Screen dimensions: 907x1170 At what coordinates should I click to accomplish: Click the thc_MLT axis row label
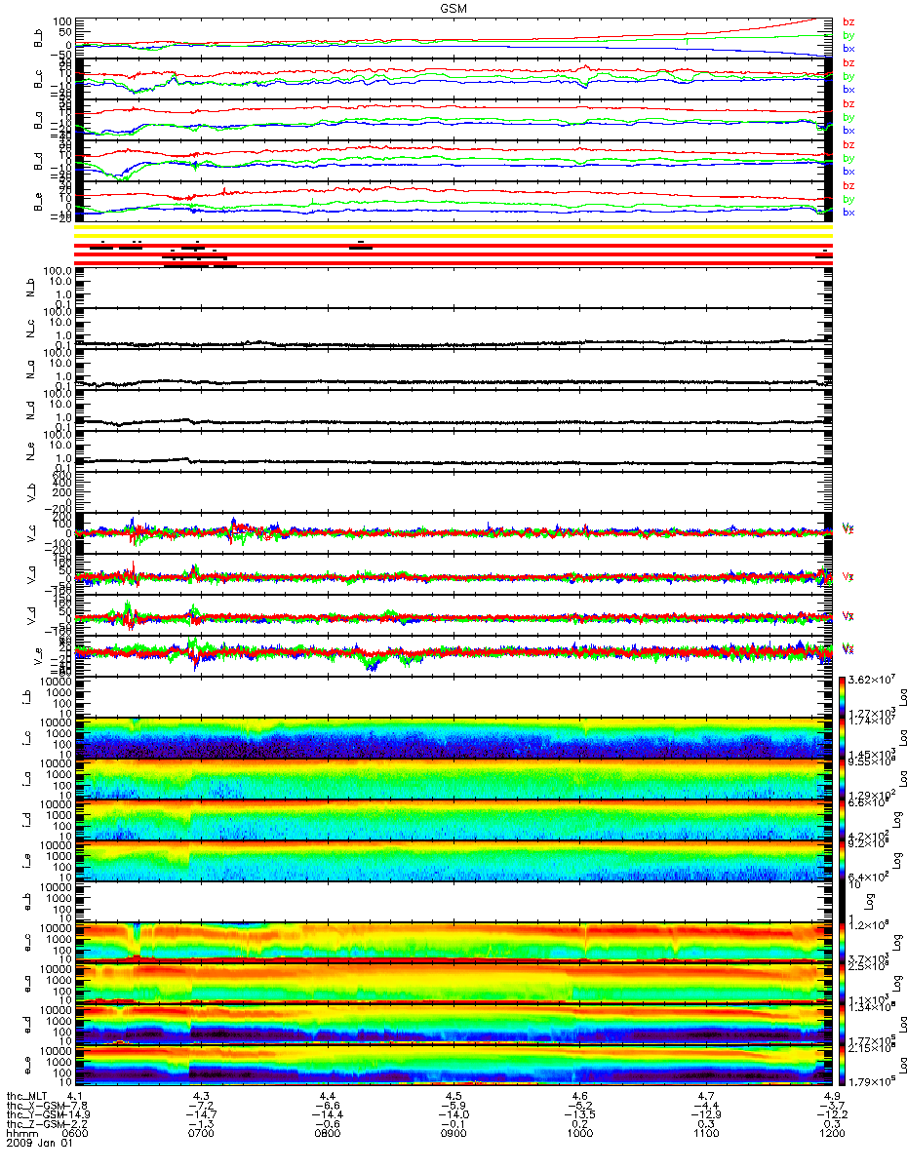pyautogui.click(x=24, y=1096)
